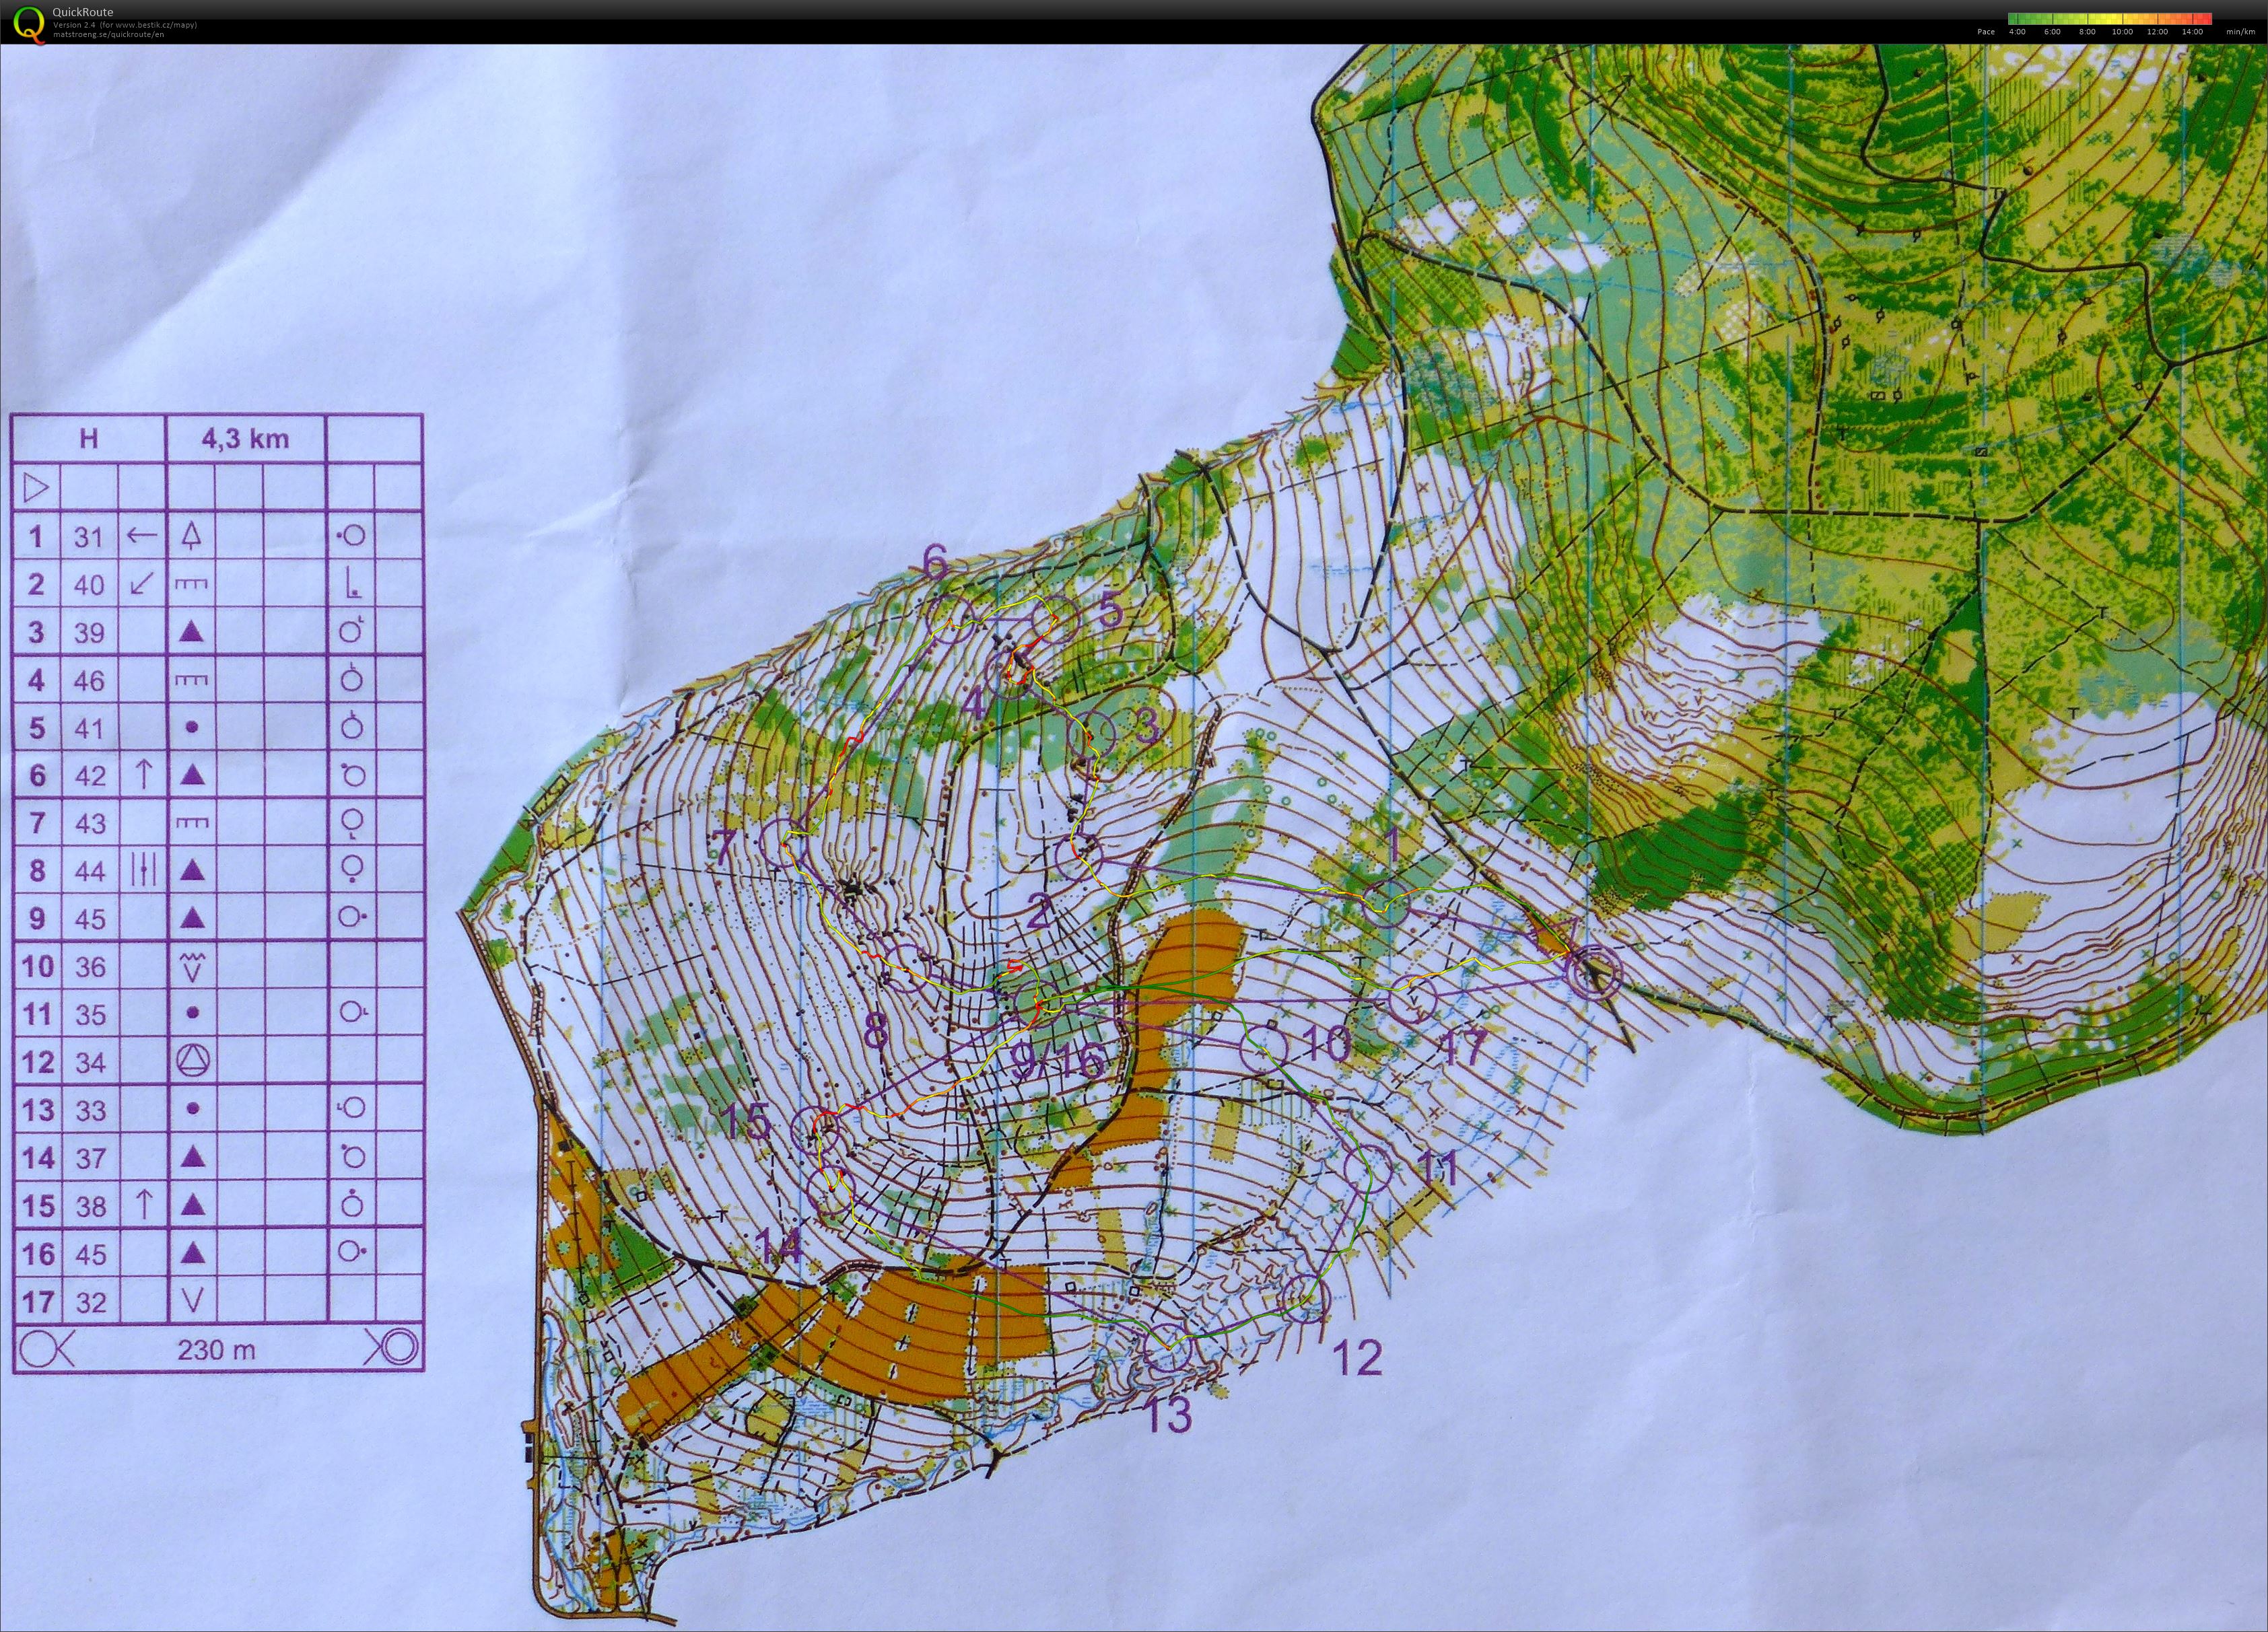The height and width of the screenshot is (1632, 2268).
Task: Click the circled triangle symbol for control 12
Action: pos(193,1061)
